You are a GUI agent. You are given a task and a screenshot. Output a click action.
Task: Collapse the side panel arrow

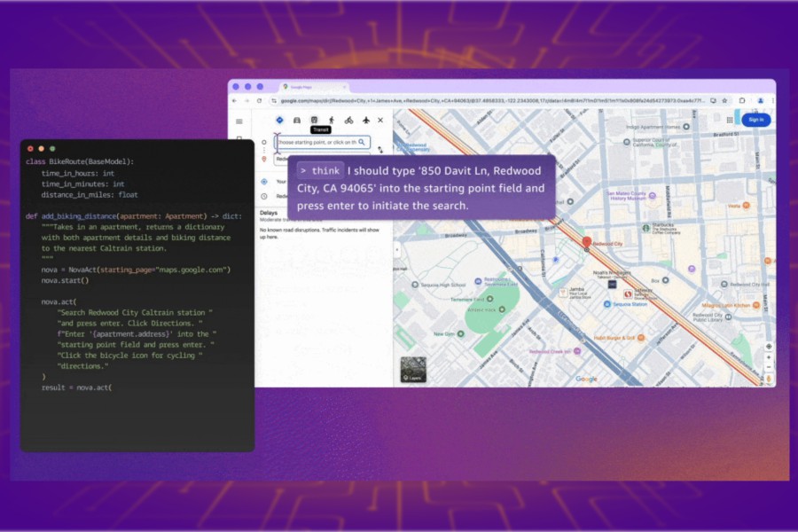(397, 249)
